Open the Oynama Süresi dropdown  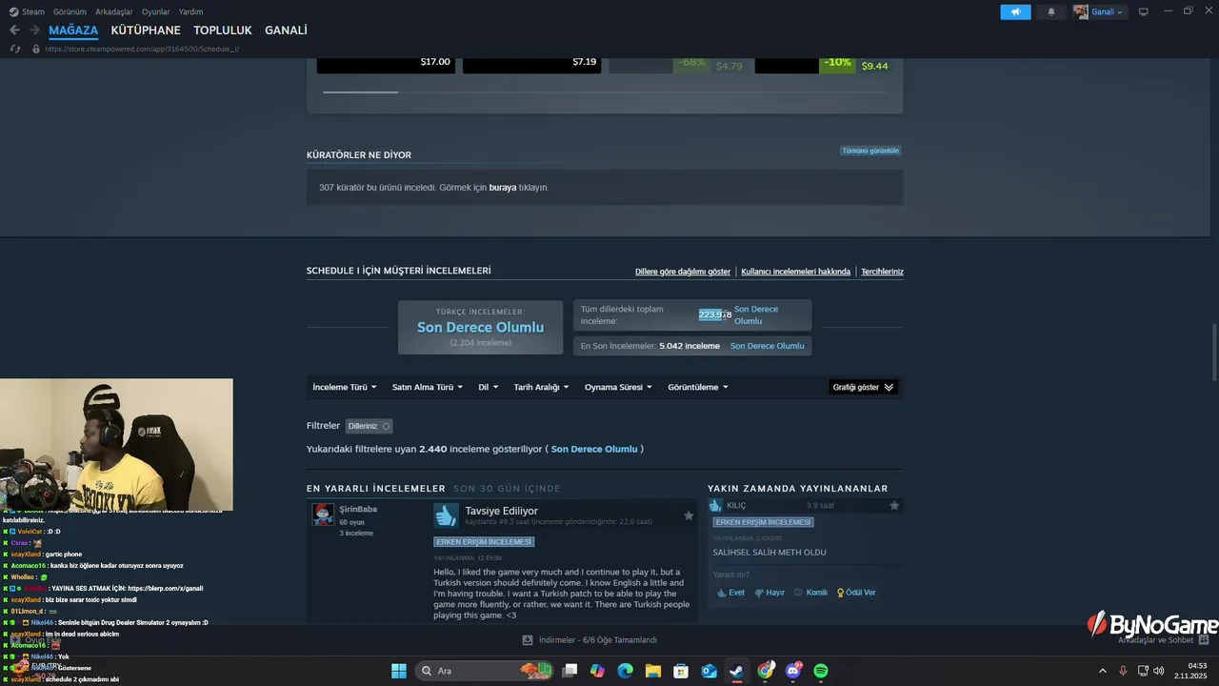619,387
